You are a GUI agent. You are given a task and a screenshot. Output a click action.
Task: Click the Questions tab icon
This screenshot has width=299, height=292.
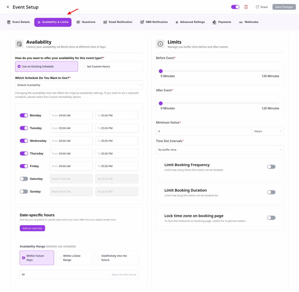[x=78, y=22]
